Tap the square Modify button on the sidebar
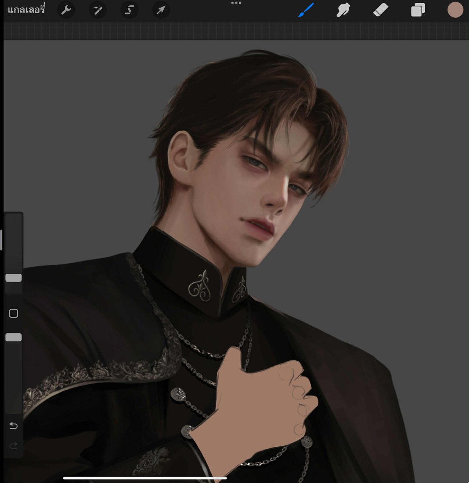The width and height of the screenshot is (469, 483). (14, 313)
